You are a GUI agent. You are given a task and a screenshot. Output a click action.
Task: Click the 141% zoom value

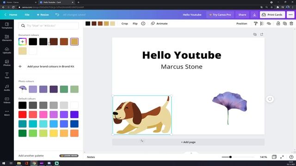263,157
